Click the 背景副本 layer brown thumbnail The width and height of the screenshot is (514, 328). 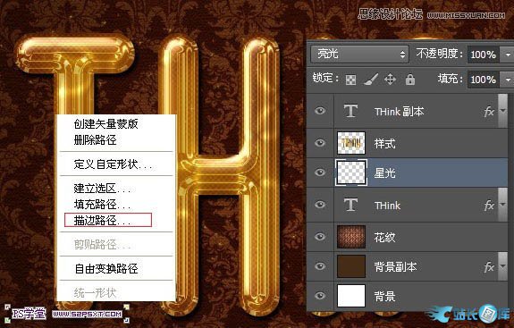(x=351, y=266)
